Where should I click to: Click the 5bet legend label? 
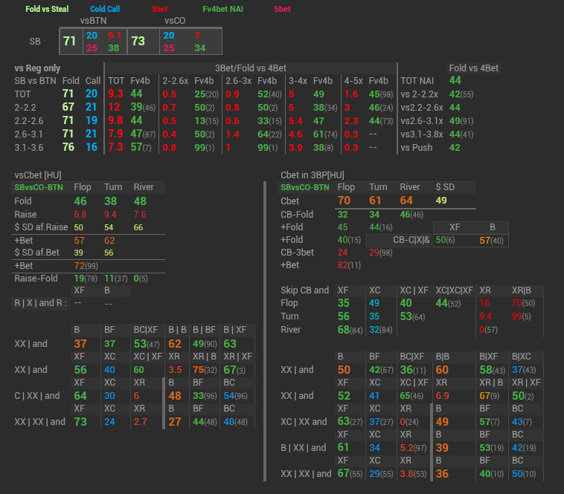[282, 10]
